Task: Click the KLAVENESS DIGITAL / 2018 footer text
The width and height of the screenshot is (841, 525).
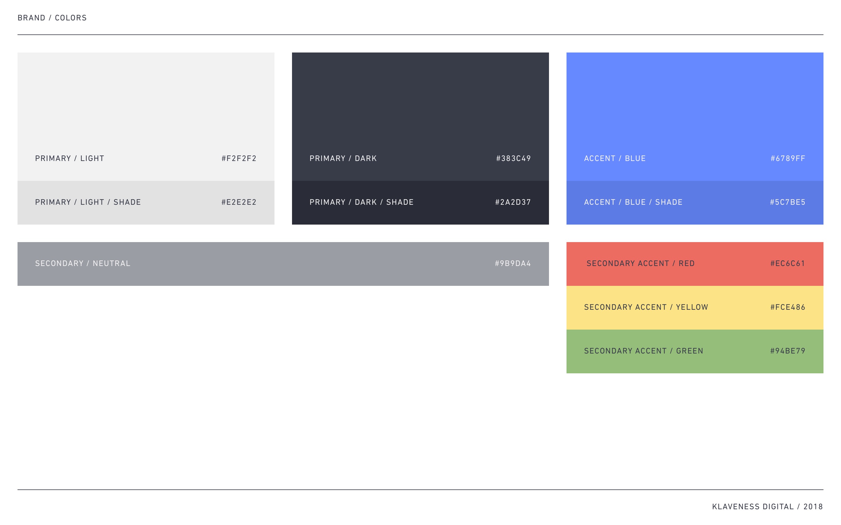Action: click(x=768, y=507)
